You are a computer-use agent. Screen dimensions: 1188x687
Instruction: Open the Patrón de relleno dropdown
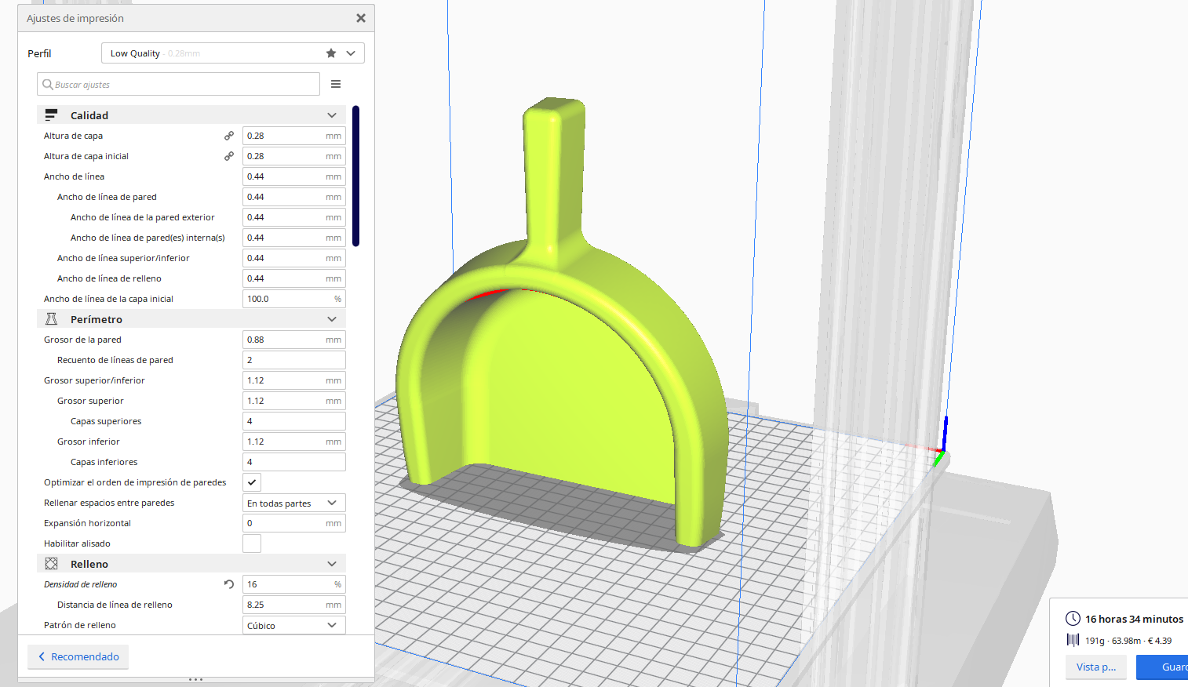click(x=294, y=625)
